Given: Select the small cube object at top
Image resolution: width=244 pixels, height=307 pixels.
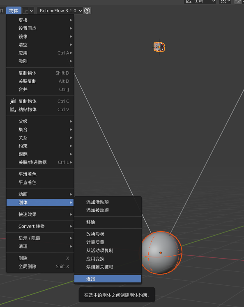Looking at the screenshot, I should tap(159, 47).
